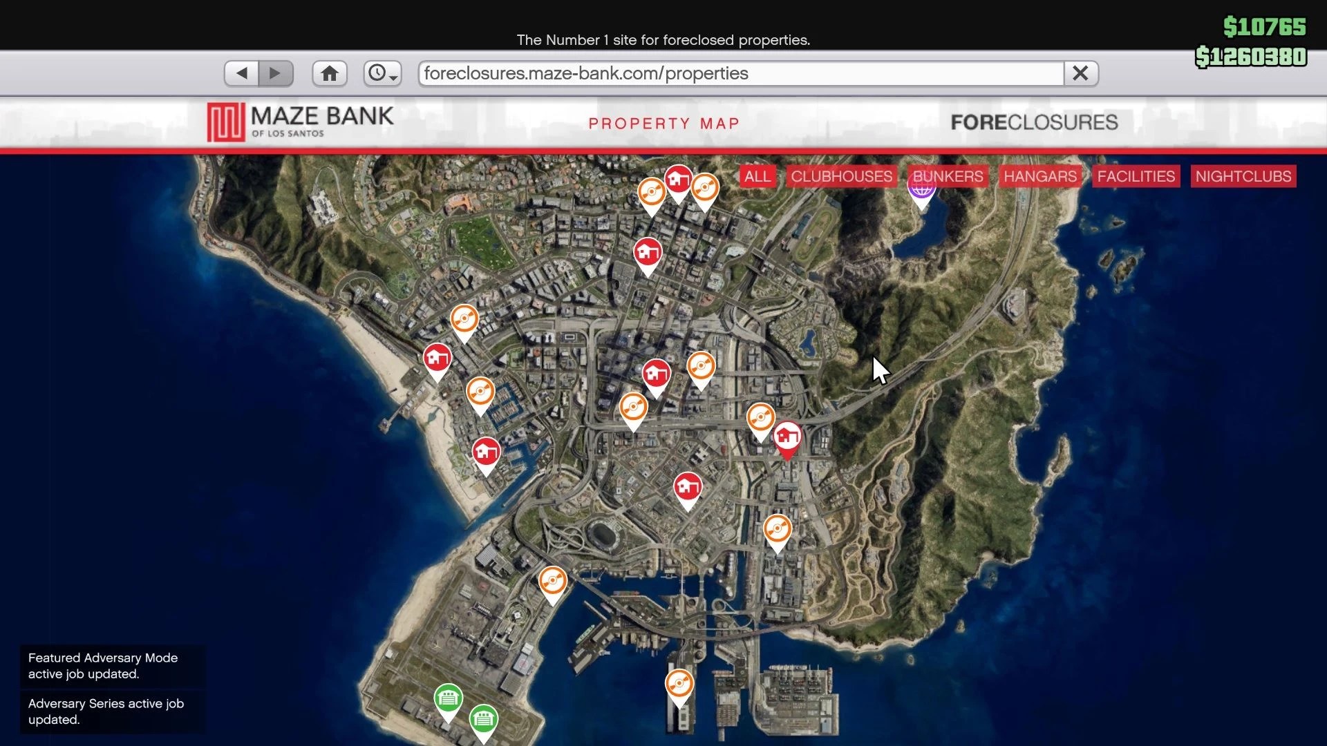1327x746 pixels.
Task: Filter the map by HANGARS
Action: tap(1040, 176)
